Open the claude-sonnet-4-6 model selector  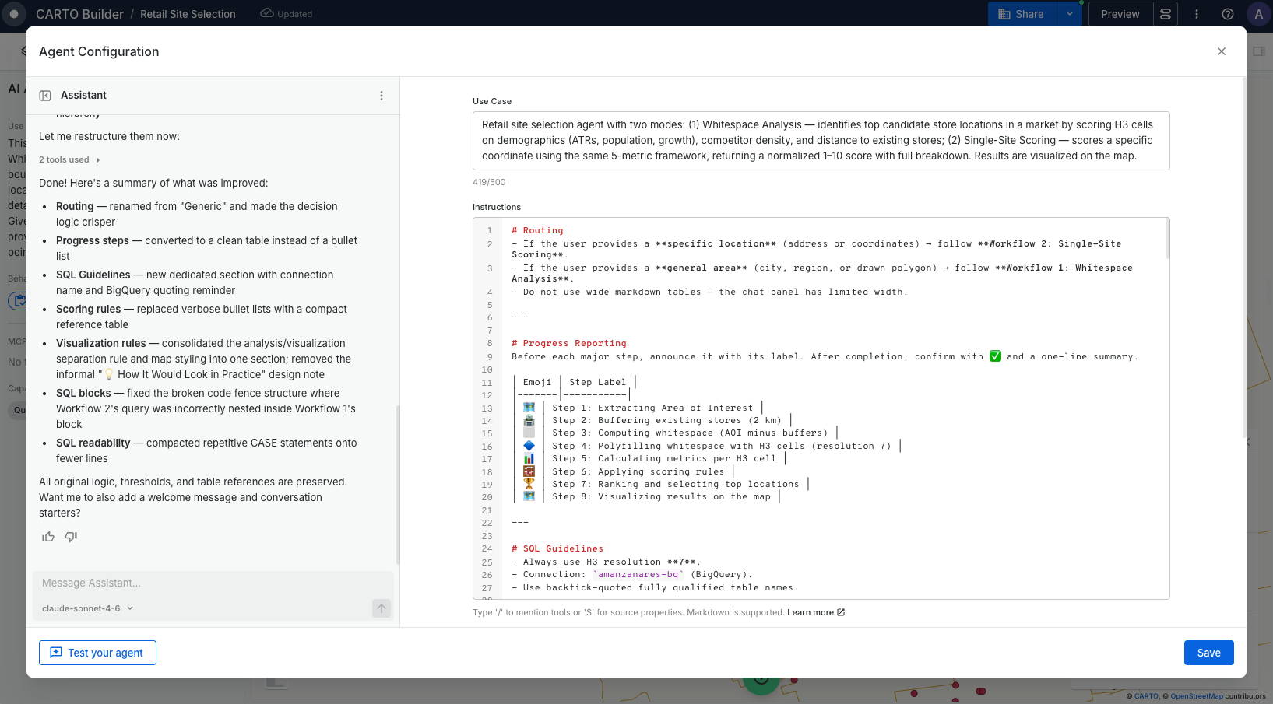86,608
